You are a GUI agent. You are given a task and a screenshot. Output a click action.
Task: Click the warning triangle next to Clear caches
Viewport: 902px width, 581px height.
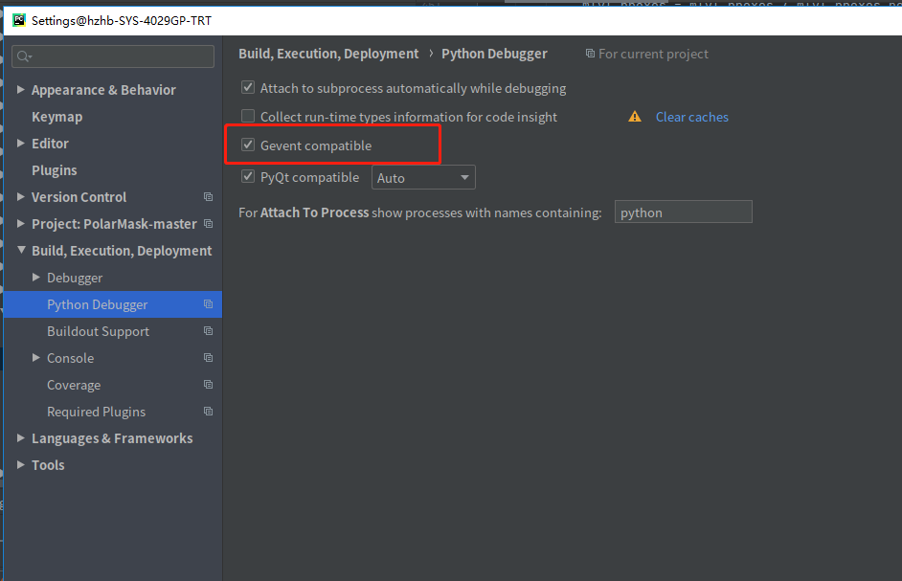click(634, 116)
